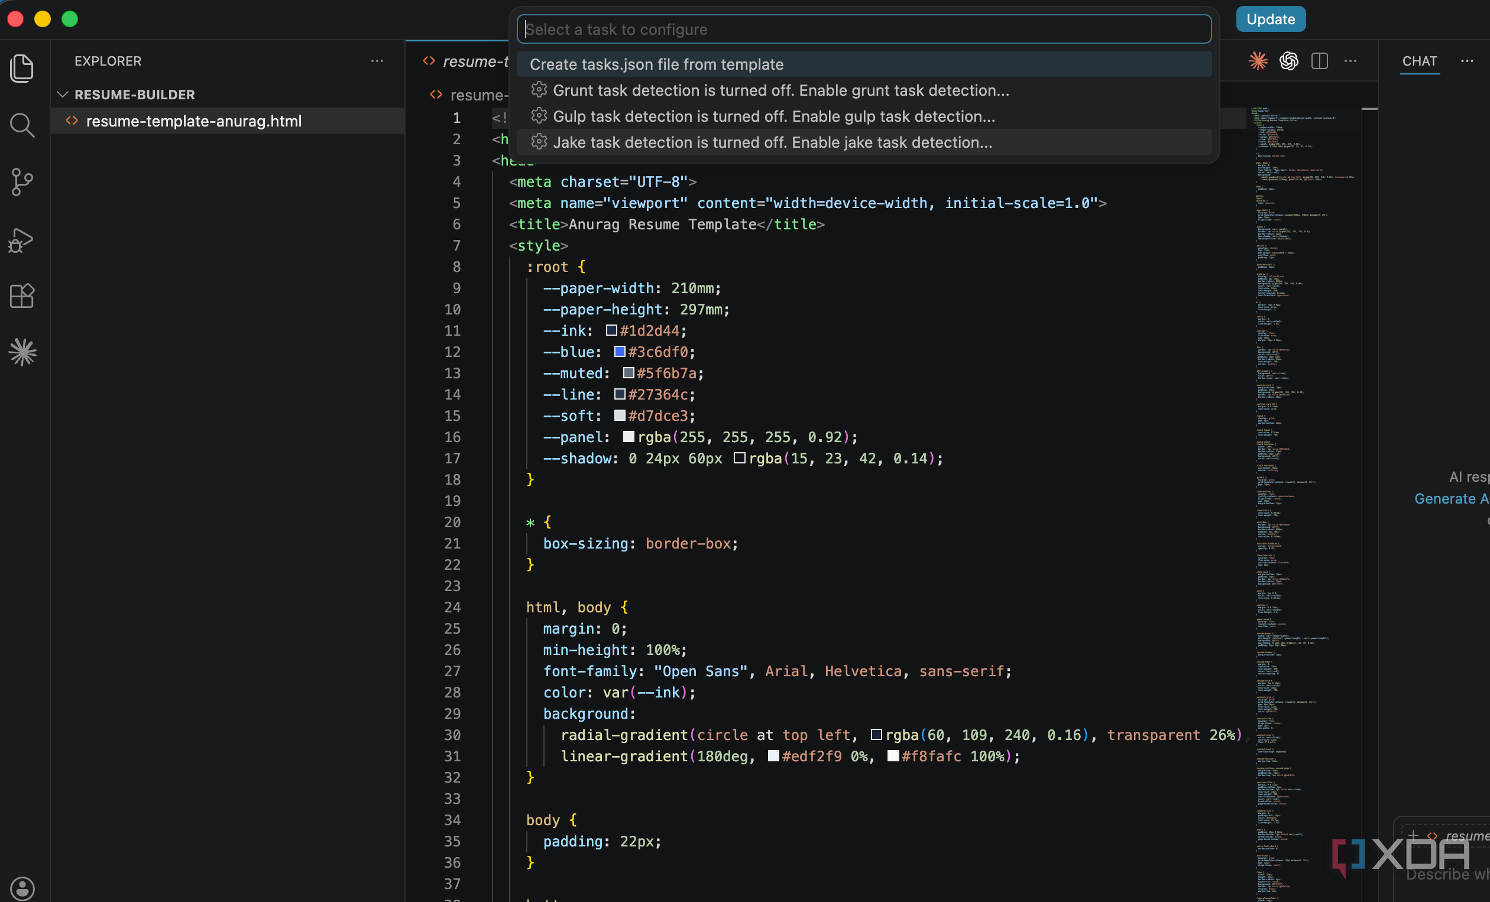Click gear icon beside Gulp task detection
Screen dimensions: 1490x902
point(539,116)
